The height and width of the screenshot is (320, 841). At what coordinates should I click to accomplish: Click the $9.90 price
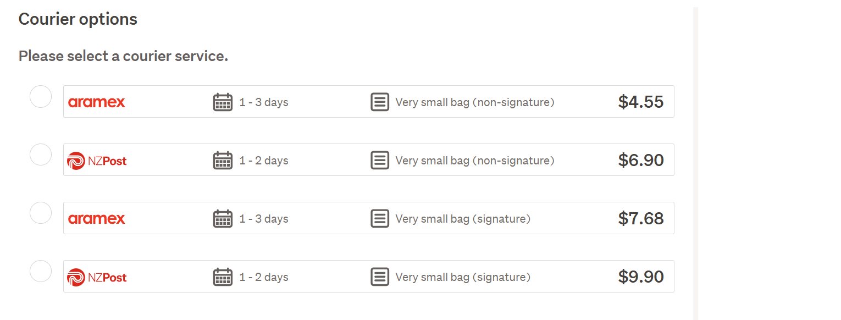pyautogui.click(x=641, y=277)
